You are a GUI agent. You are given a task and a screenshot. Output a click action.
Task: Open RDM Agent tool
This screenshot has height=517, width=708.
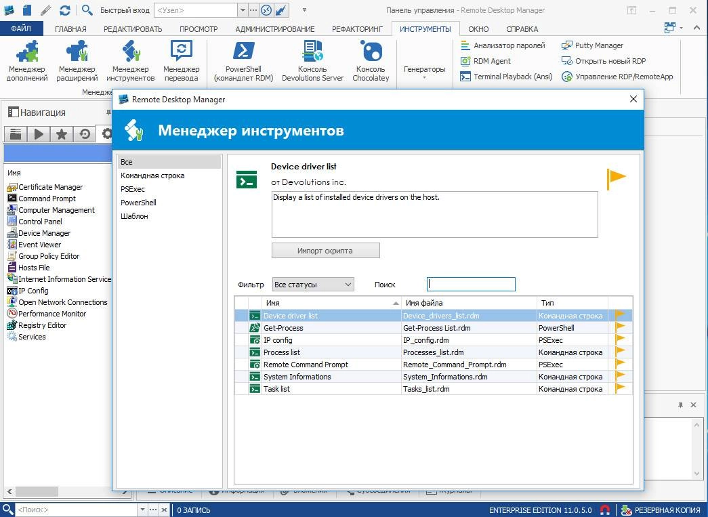pyautogui.click(x=485, y=61)
